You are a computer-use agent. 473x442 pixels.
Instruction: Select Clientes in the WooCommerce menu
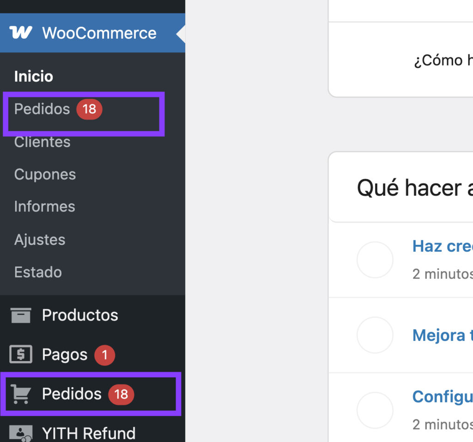[42, 142]
